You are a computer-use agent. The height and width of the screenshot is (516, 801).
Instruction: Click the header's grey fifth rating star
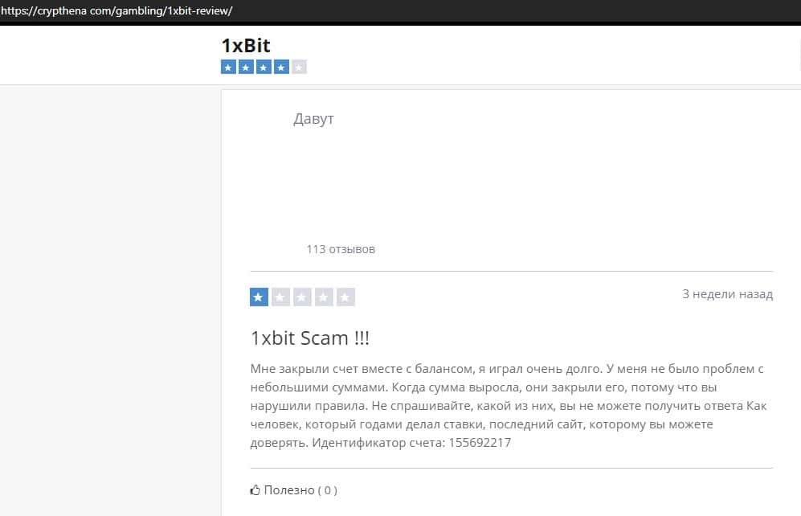(x=299, y=67)
